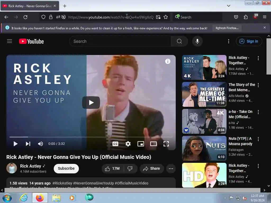Open site permissions icon in address bar
Viewport: 271px width, 203px height.
tap(58, 17)
